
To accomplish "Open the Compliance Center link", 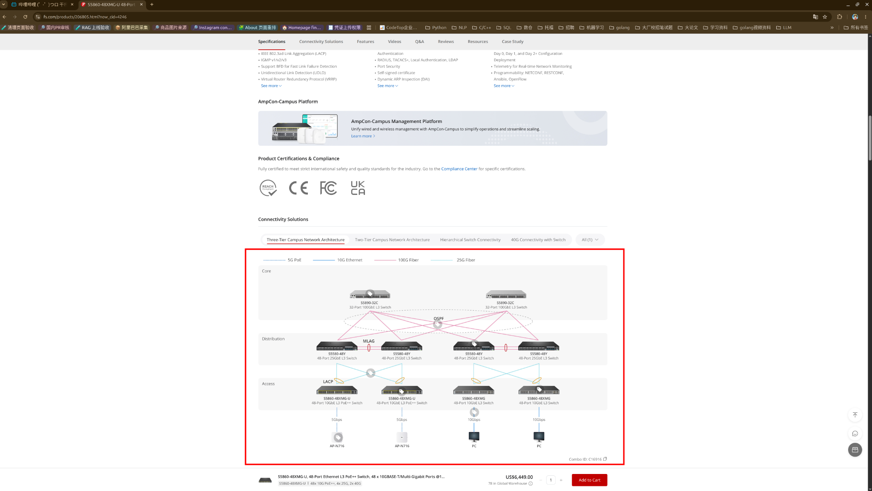I will 459,169.
